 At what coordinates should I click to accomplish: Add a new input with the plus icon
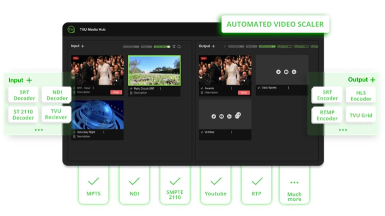point(83,46)
